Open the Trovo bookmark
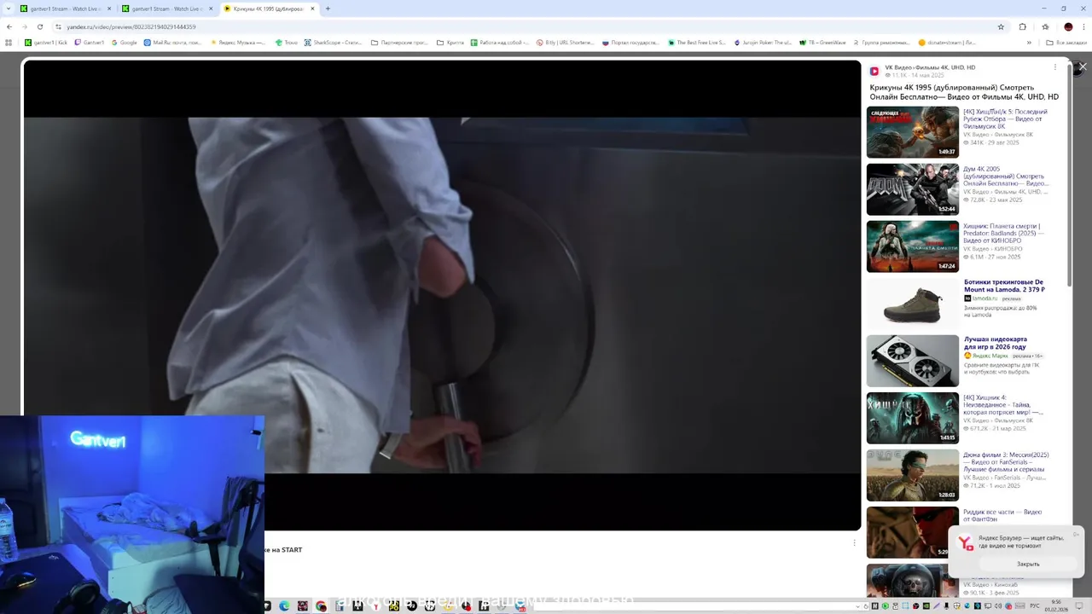Screen dimensions: 1092x614 [287, 42]
